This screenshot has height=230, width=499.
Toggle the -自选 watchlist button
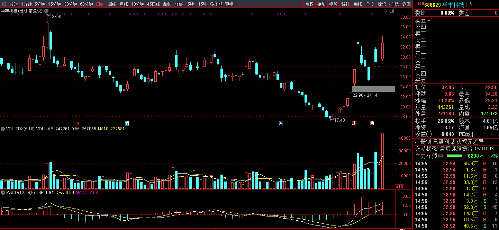394,4
